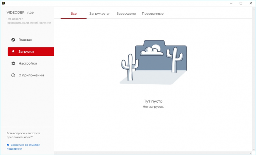Click the Videoder app logo in title bar
This screenshot has width=256, height=155.
click(3, 3)
